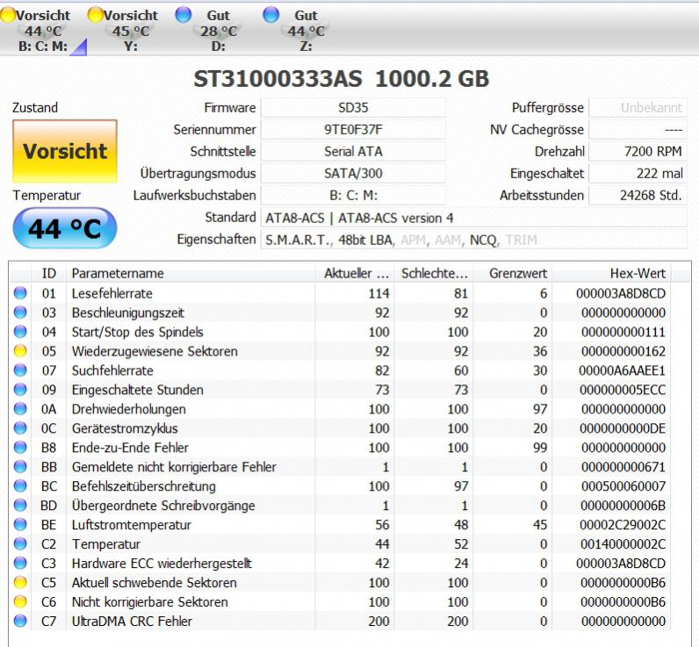Click the blue status icon for Lesefehlerrate

[x=20, y=292]
